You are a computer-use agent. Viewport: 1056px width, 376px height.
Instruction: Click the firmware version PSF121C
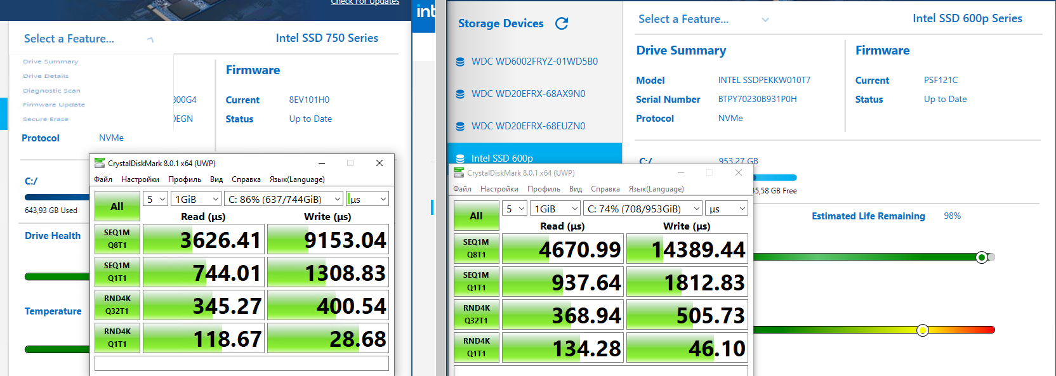tap(941, 80)
